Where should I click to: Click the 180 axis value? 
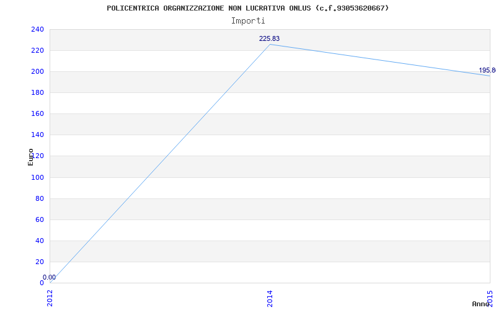click(37, 92)
